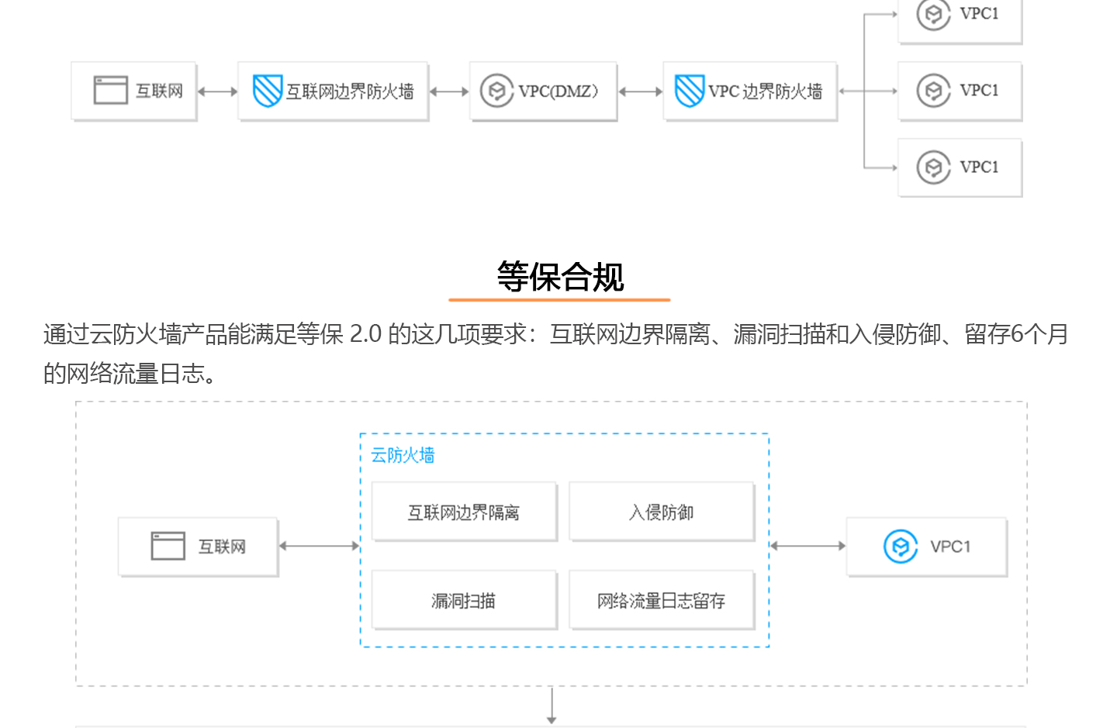Click the blue shield icon of VPC边界防火墙
This screenshot has width=1117, height=728.
tap(689, 91)
